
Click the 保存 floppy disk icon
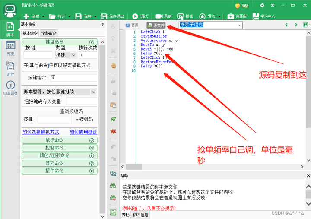pyautogui.click(x=78, y=16)
